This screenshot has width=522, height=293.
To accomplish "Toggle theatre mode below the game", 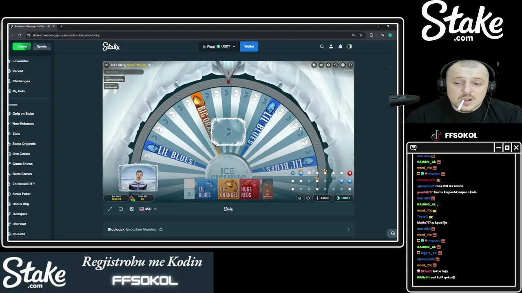I will [121, 209].
